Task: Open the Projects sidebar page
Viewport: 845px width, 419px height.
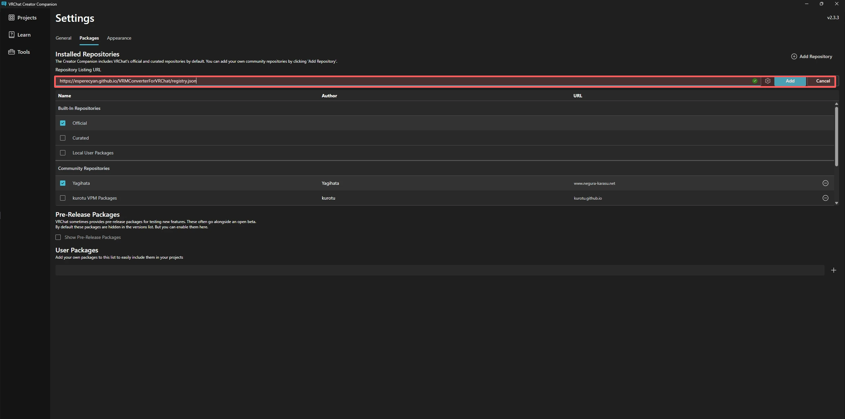Action: (x=22, y=17)
